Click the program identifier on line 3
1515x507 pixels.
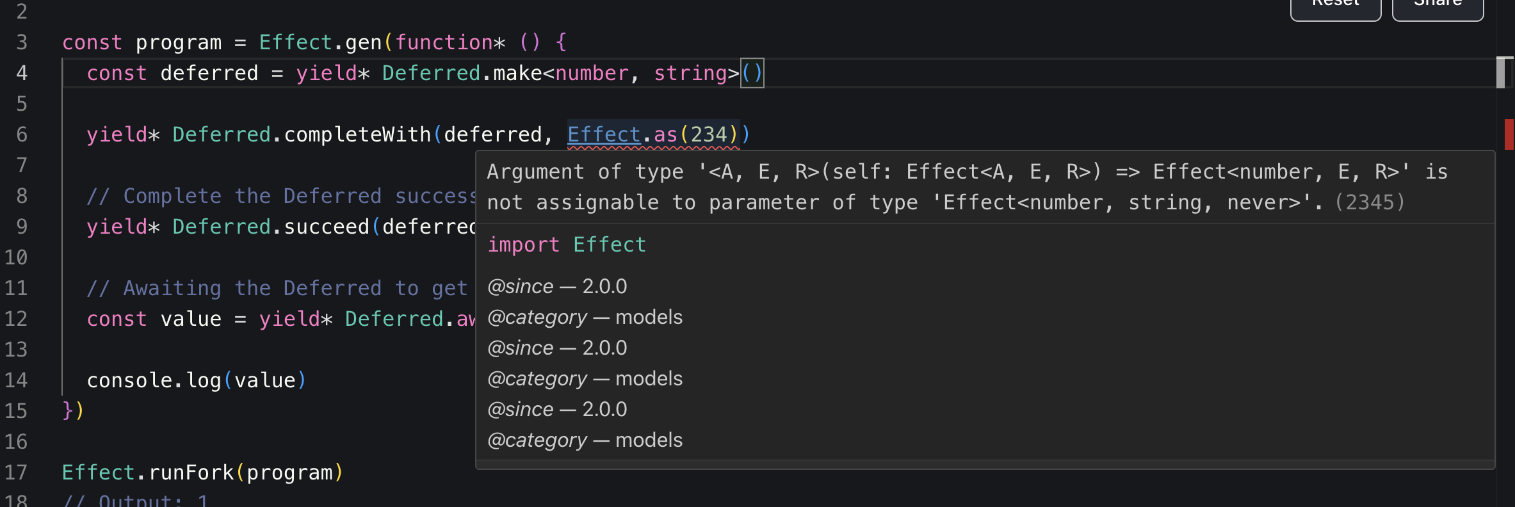point(178,42)
